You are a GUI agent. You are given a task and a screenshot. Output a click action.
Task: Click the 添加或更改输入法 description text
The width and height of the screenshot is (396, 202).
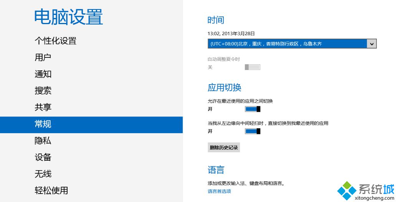(x=246, y=183)
